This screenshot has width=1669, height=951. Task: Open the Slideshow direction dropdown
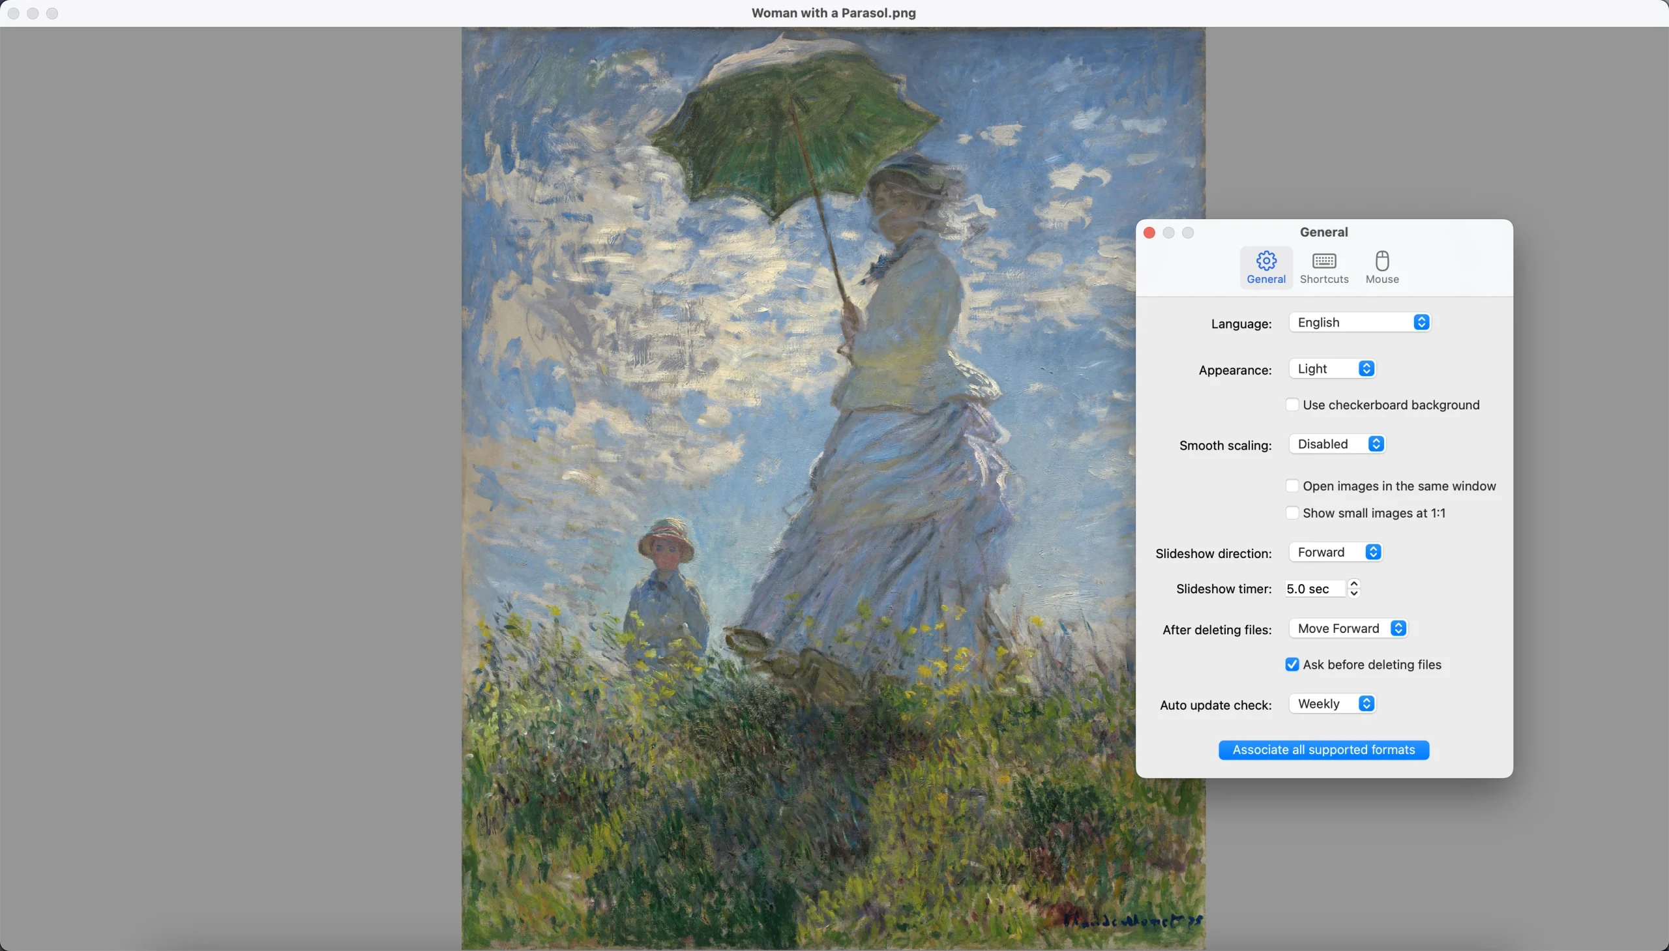pos(1335,552)
